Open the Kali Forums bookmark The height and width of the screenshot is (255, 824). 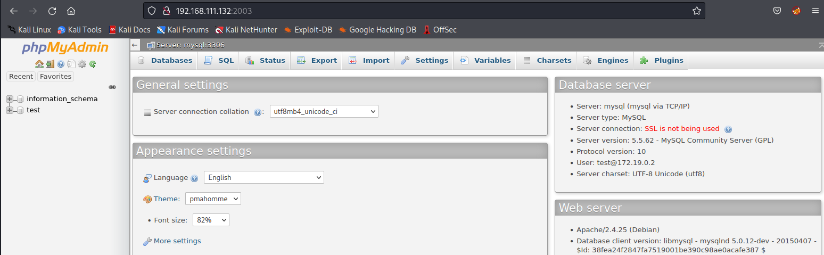183,30
